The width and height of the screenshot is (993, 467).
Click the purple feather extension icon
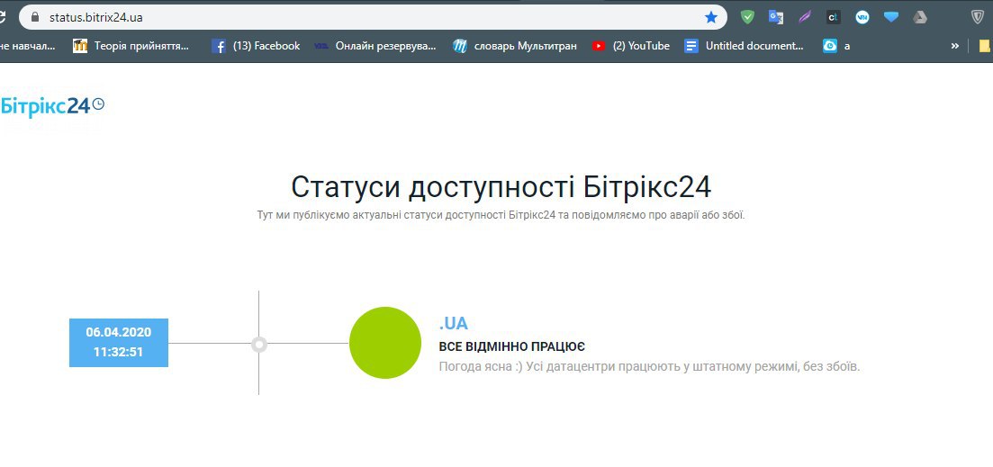[804, 18]
